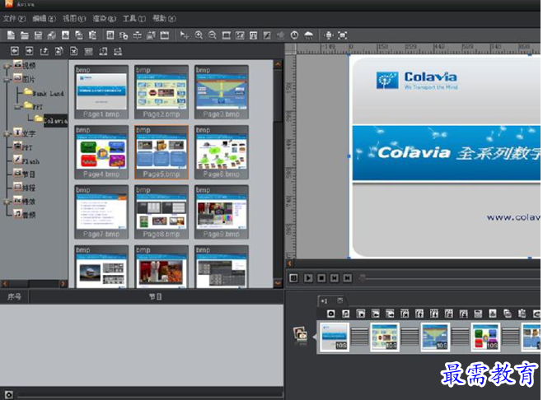The image size is (543, 400).
Task: Click the tree panel scroll-right arrow
Action: point(63,284)
